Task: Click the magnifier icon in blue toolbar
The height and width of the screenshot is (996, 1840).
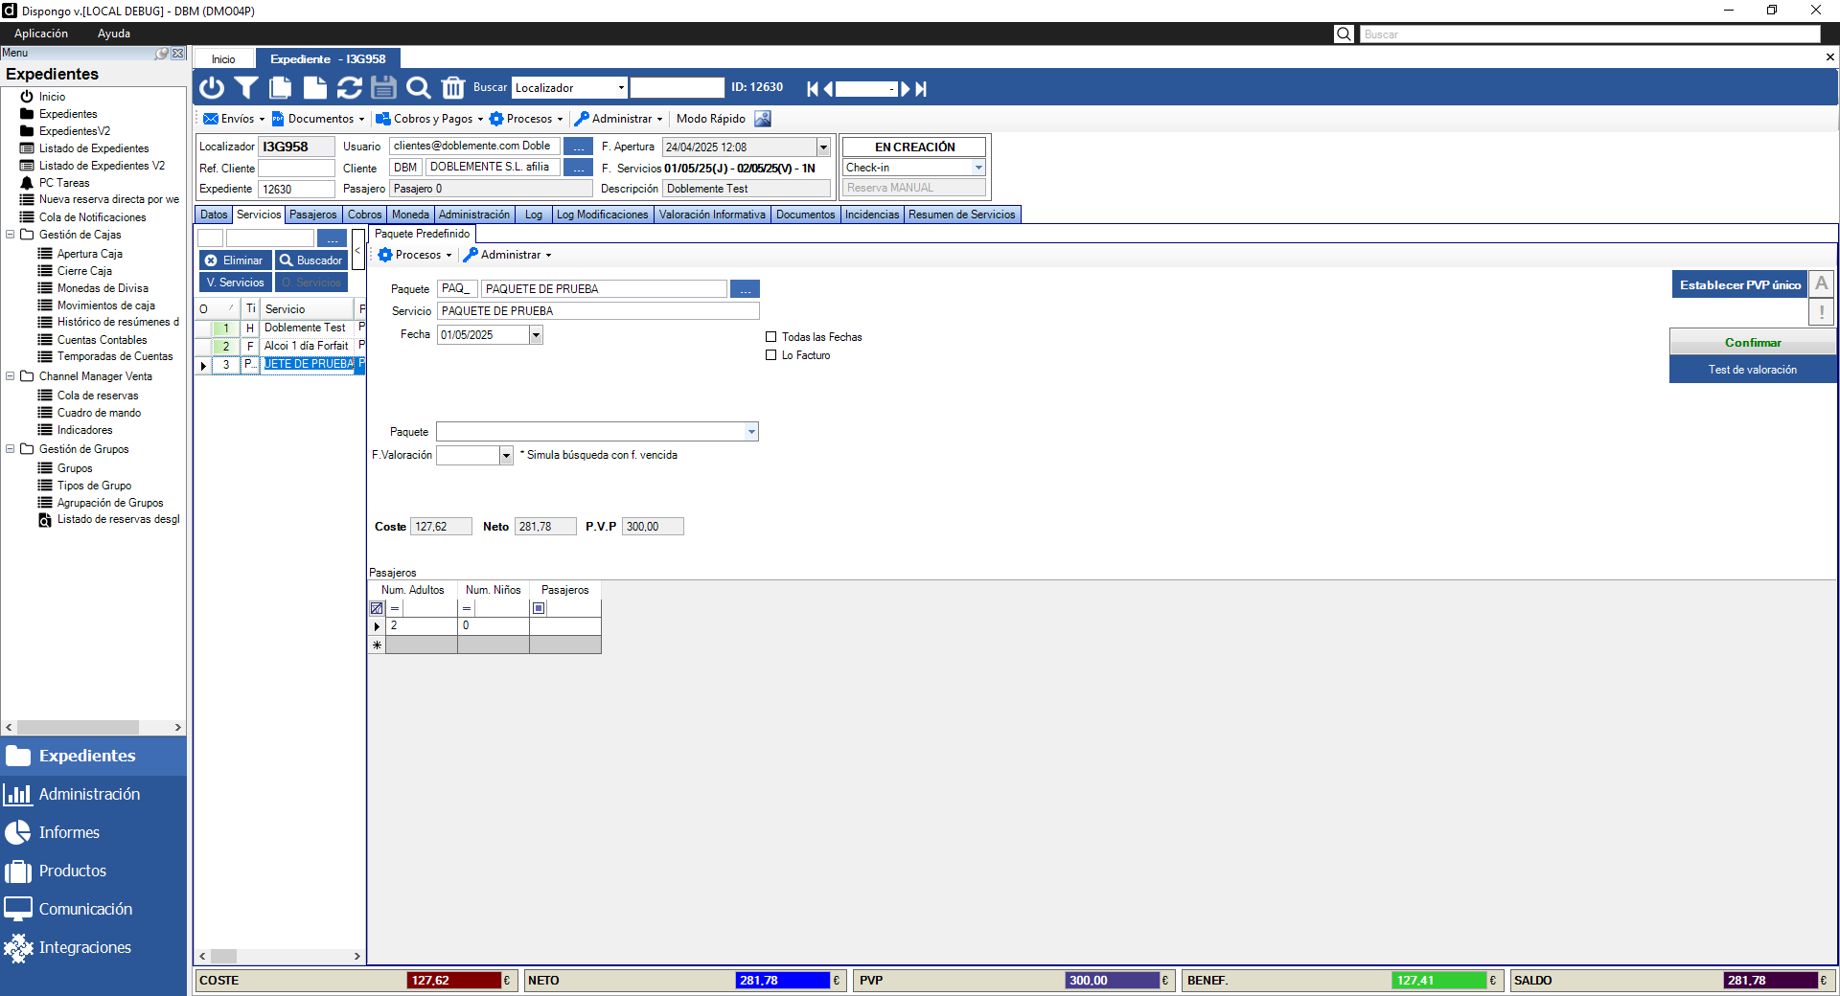Action: [419, 88]
